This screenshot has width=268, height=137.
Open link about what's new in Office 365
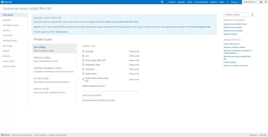tap(122, 22)
